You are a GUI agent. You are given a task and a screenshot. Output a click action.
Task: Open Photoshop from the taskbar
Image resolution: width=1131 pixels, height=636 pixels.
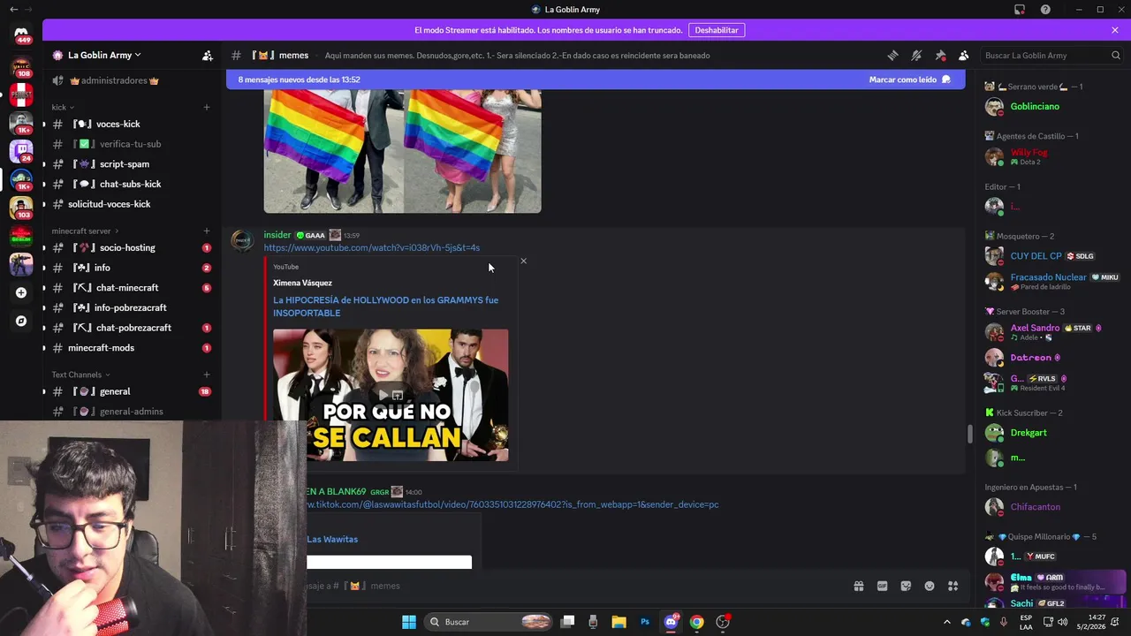[645, 622]
